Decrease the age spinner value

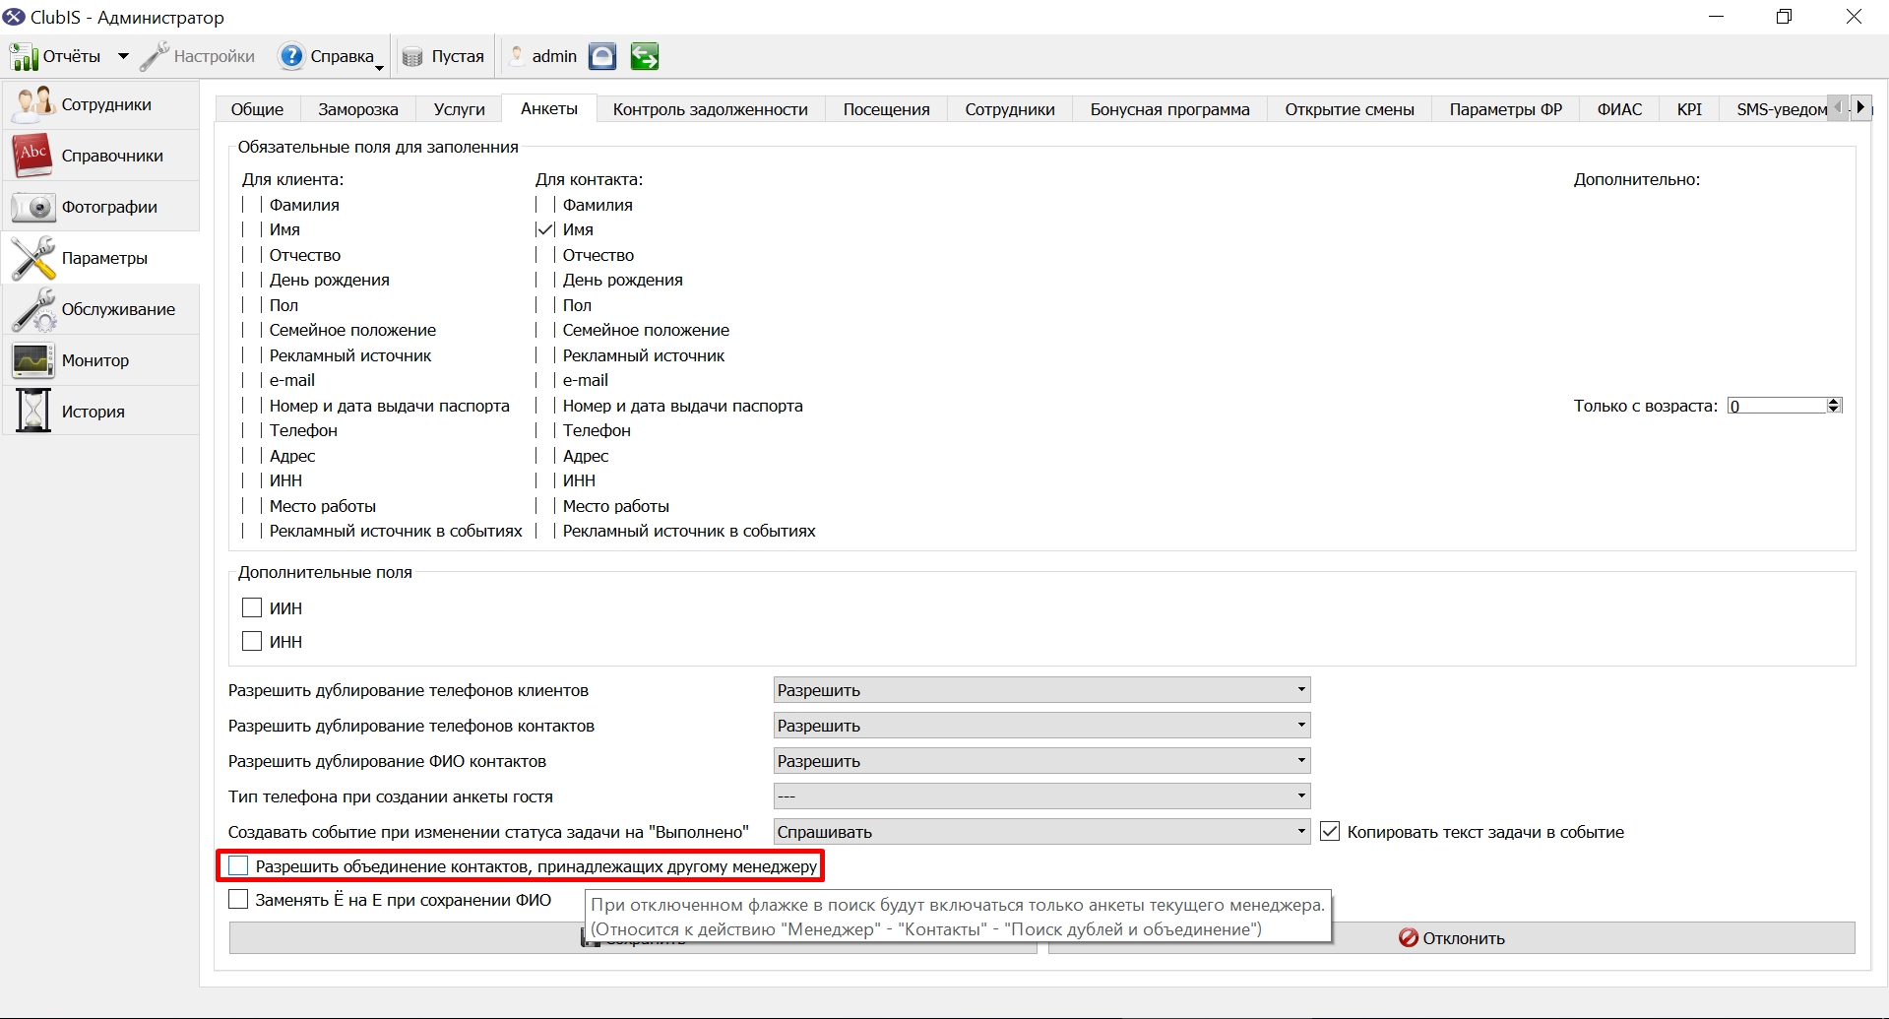(1834, 410)
